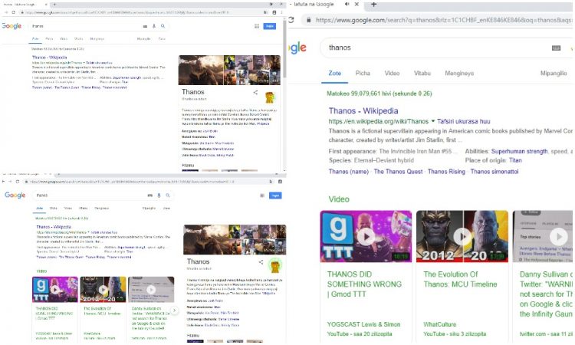Switch to the Picha tab in the right window

(x=362, y=74)
